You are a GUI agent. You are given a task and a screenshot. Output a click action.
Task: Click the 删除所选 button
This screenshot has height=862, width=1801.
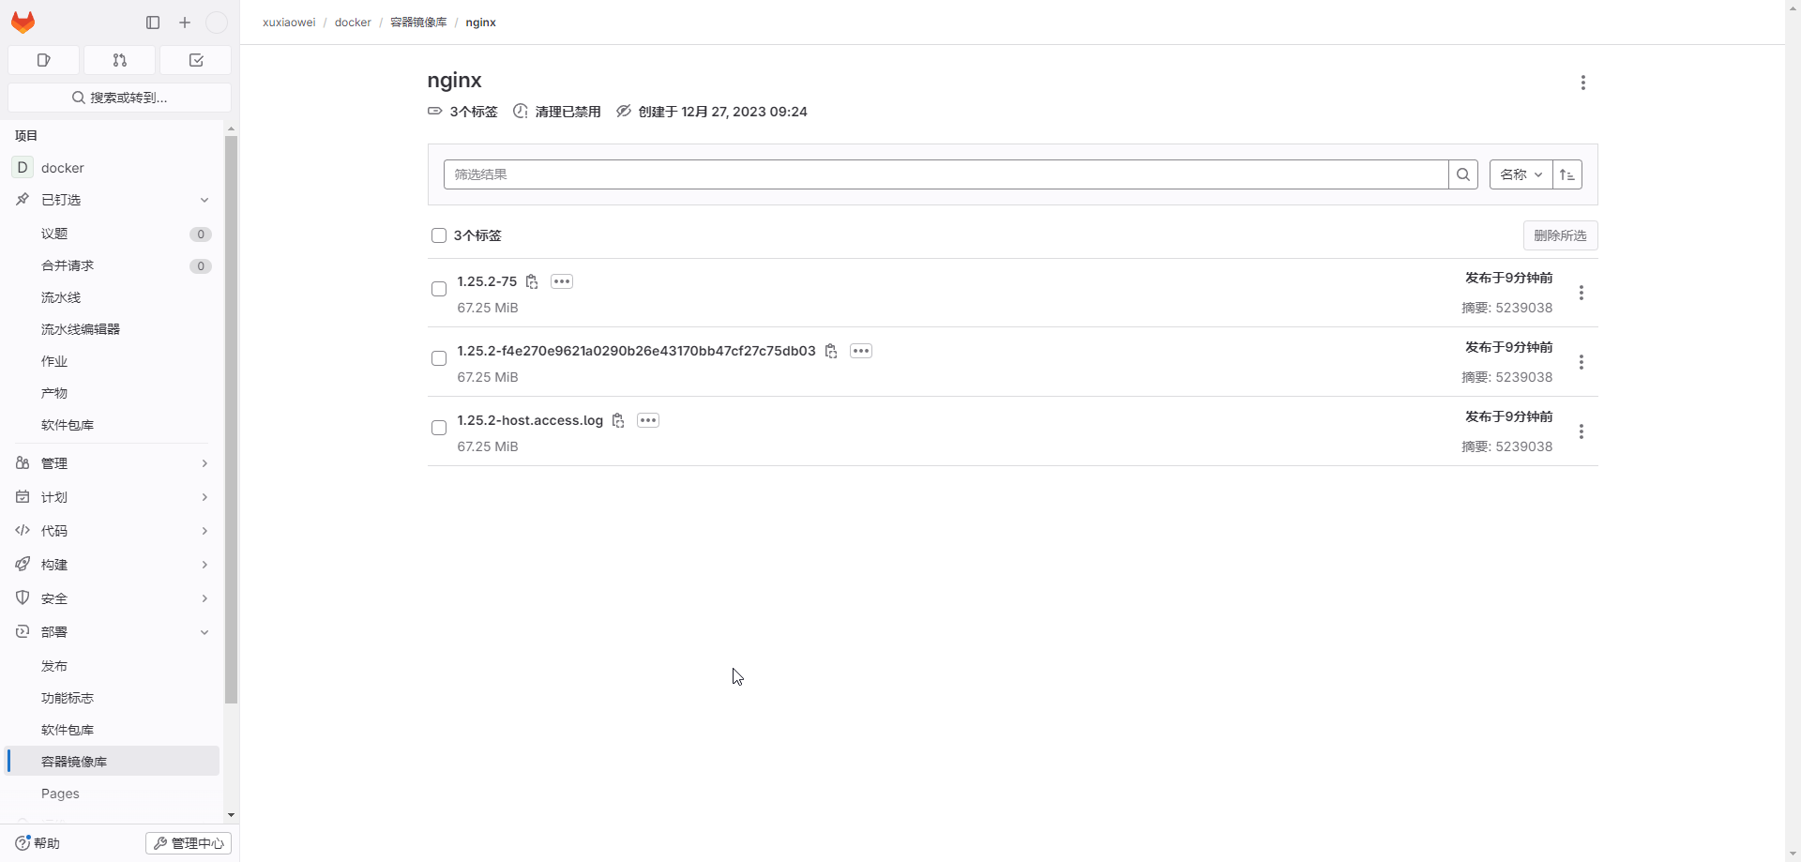(1560, 235)
